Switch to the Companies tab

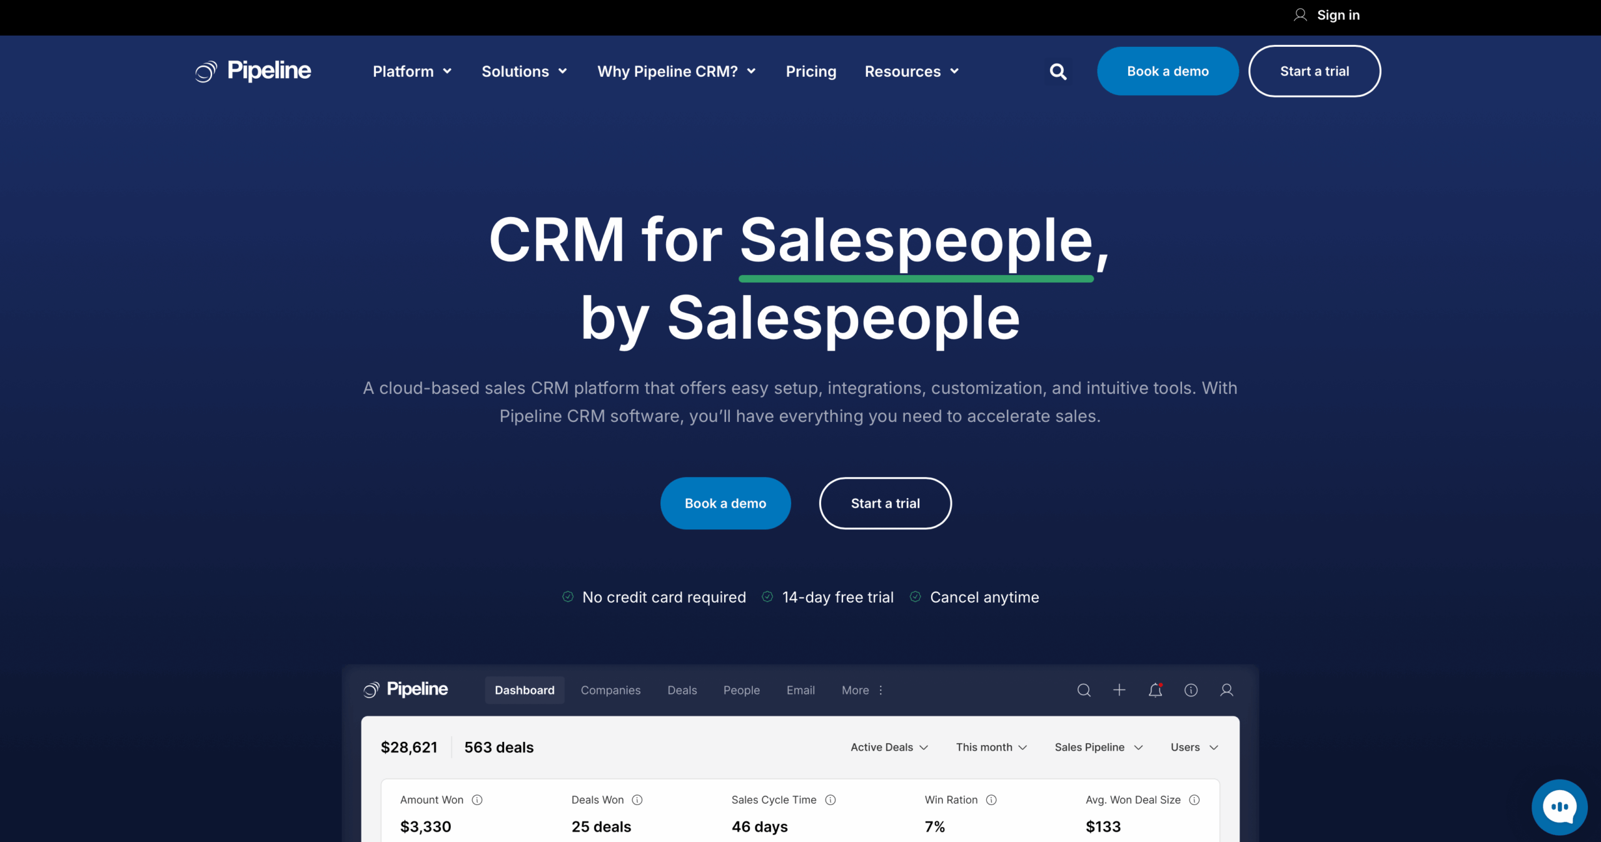click(611, 690)
